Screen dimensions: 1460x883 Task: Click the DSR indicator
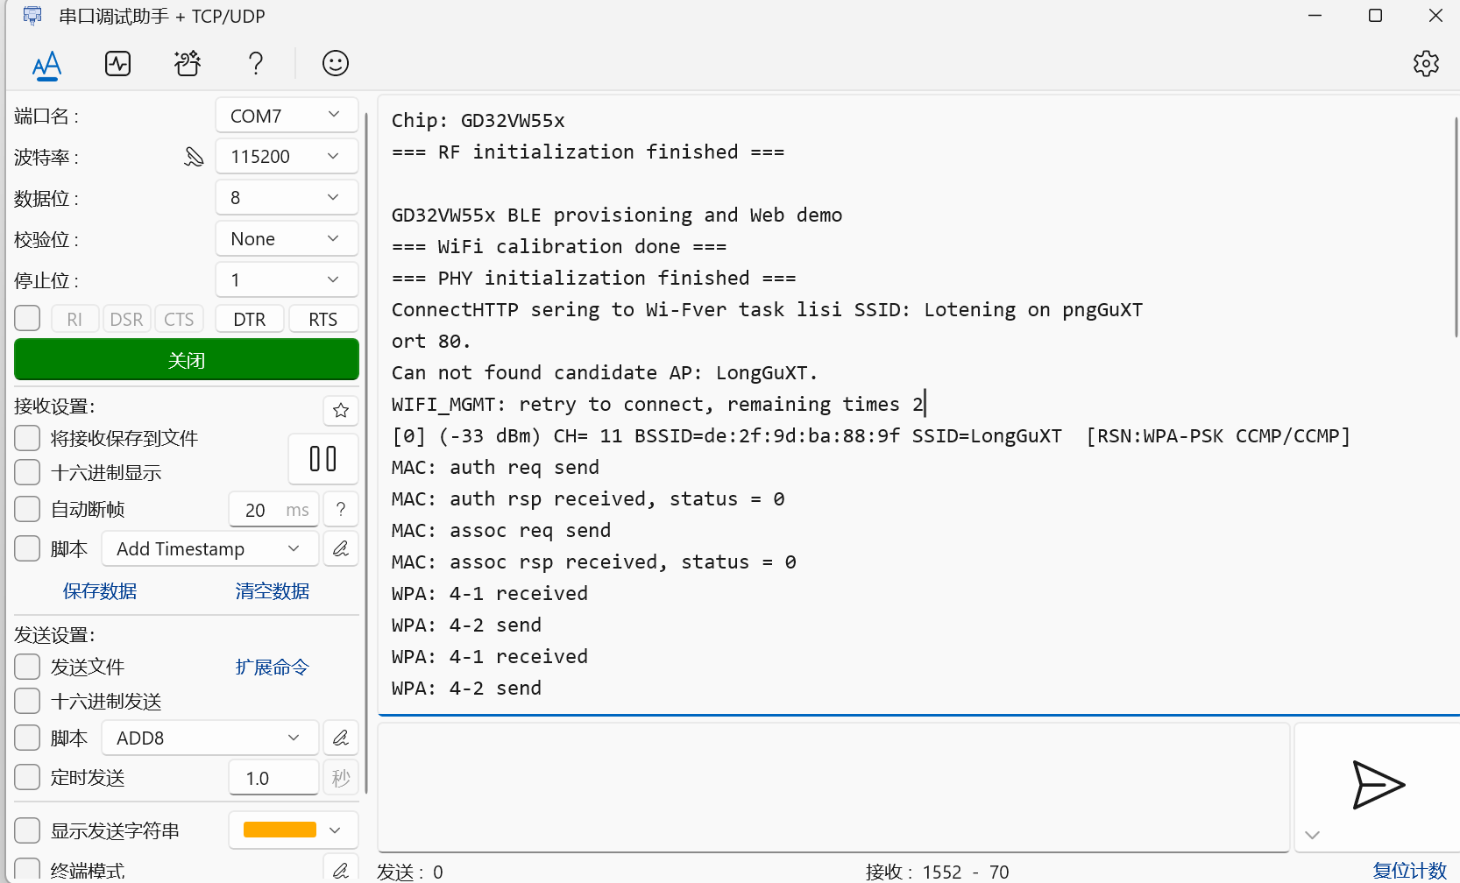click(x=127, y=319)
